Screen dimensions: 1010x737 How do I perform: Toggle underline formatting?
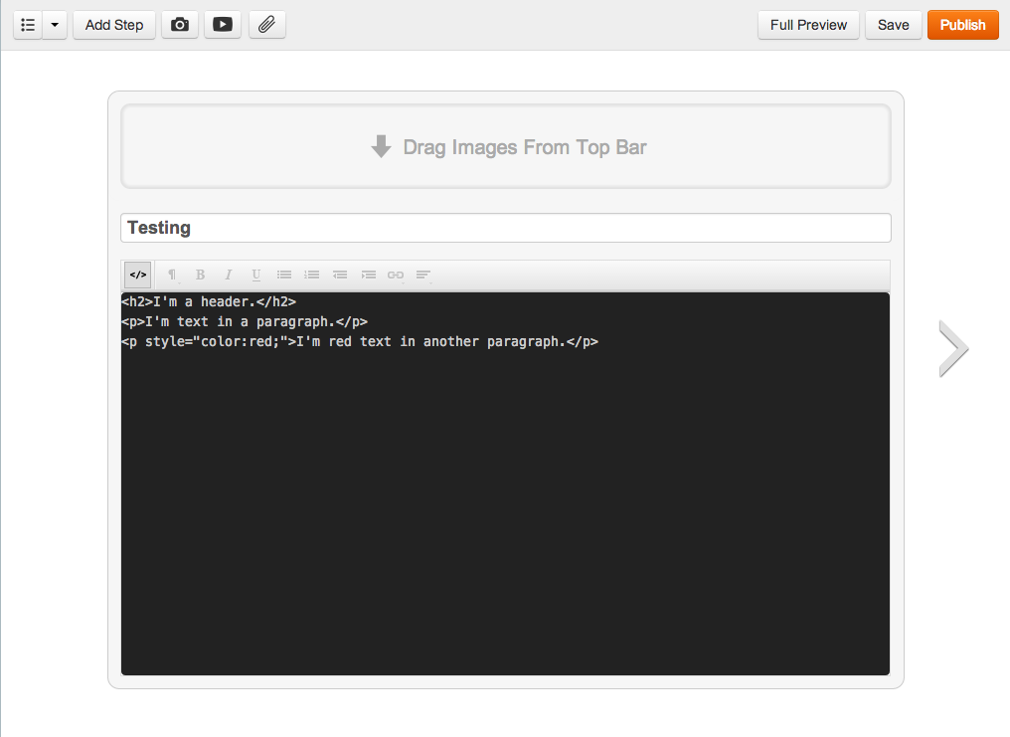255,275
